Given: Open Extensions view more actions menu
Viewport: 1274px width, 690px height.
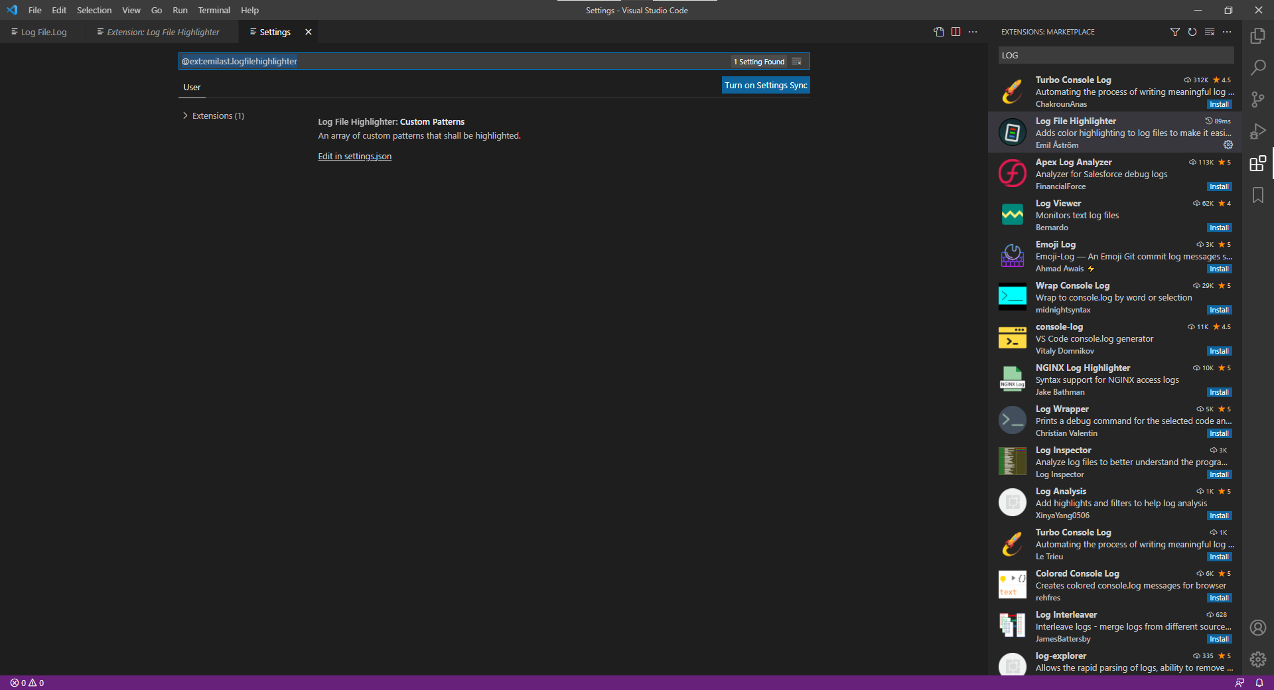Looking at the screenshot, I should point(1227,32).
